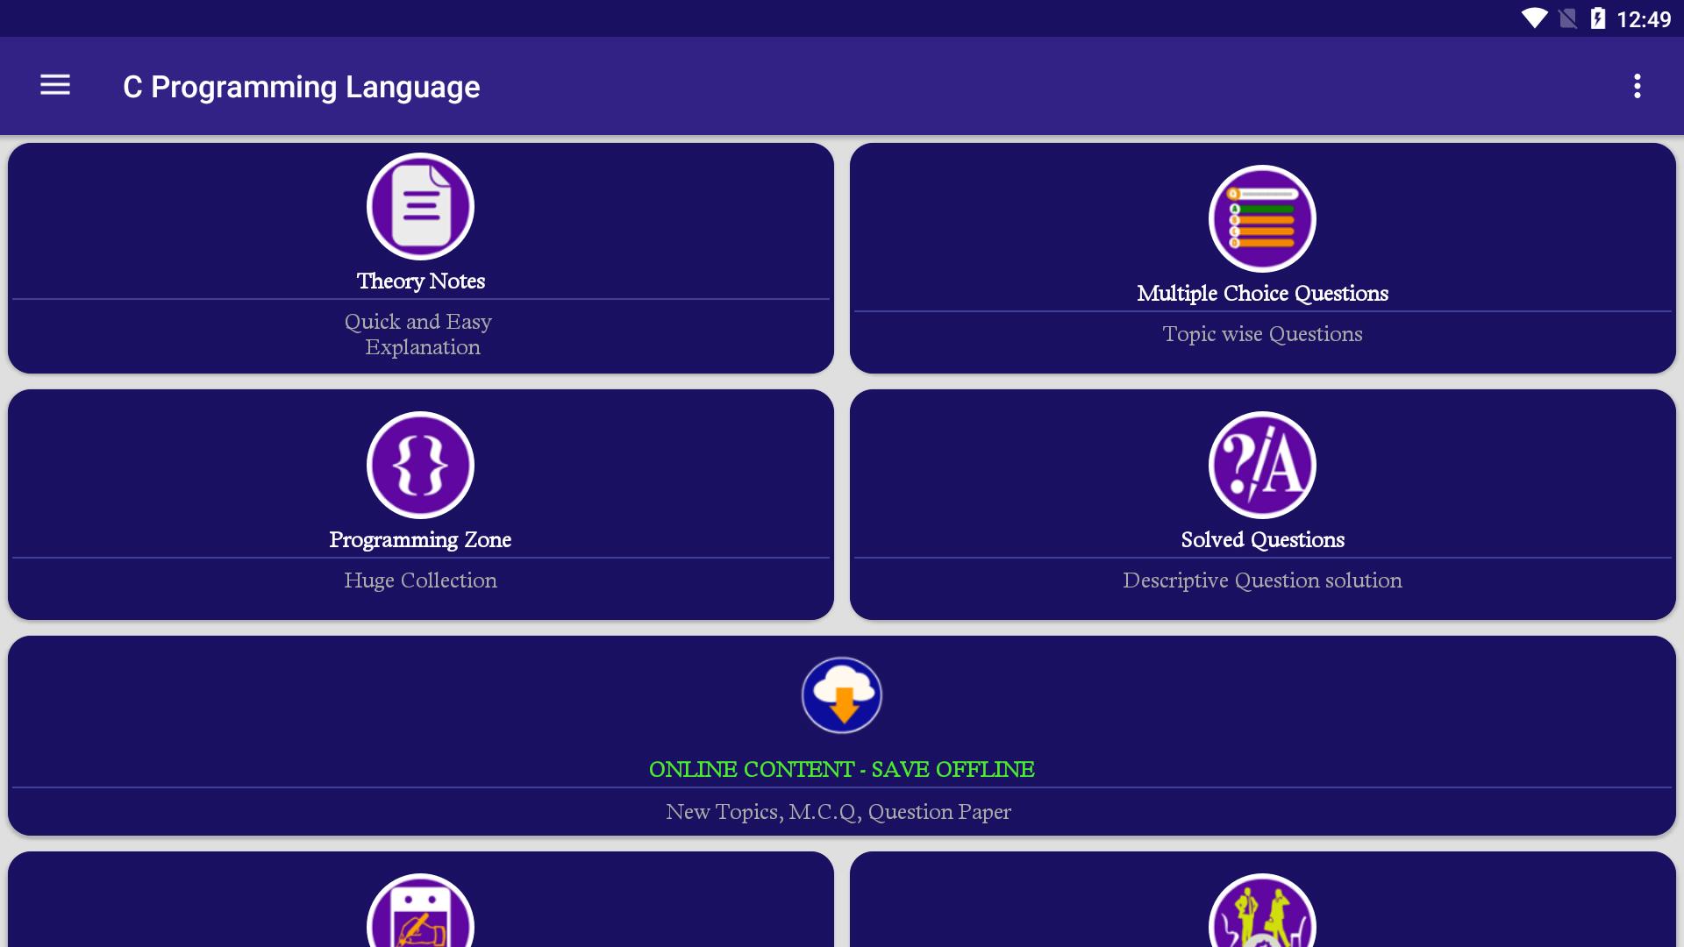The width and height of the screenshot is (1684, 947).
Task: Tap the Huge Collection subtitle
Action: [420, 580]
